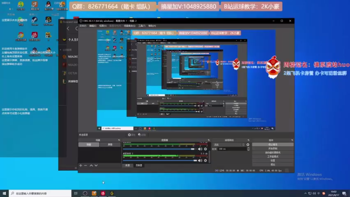350x197 pixels.
Task: Click 开始录制 to start recording
Action: [x=273, y=148]
